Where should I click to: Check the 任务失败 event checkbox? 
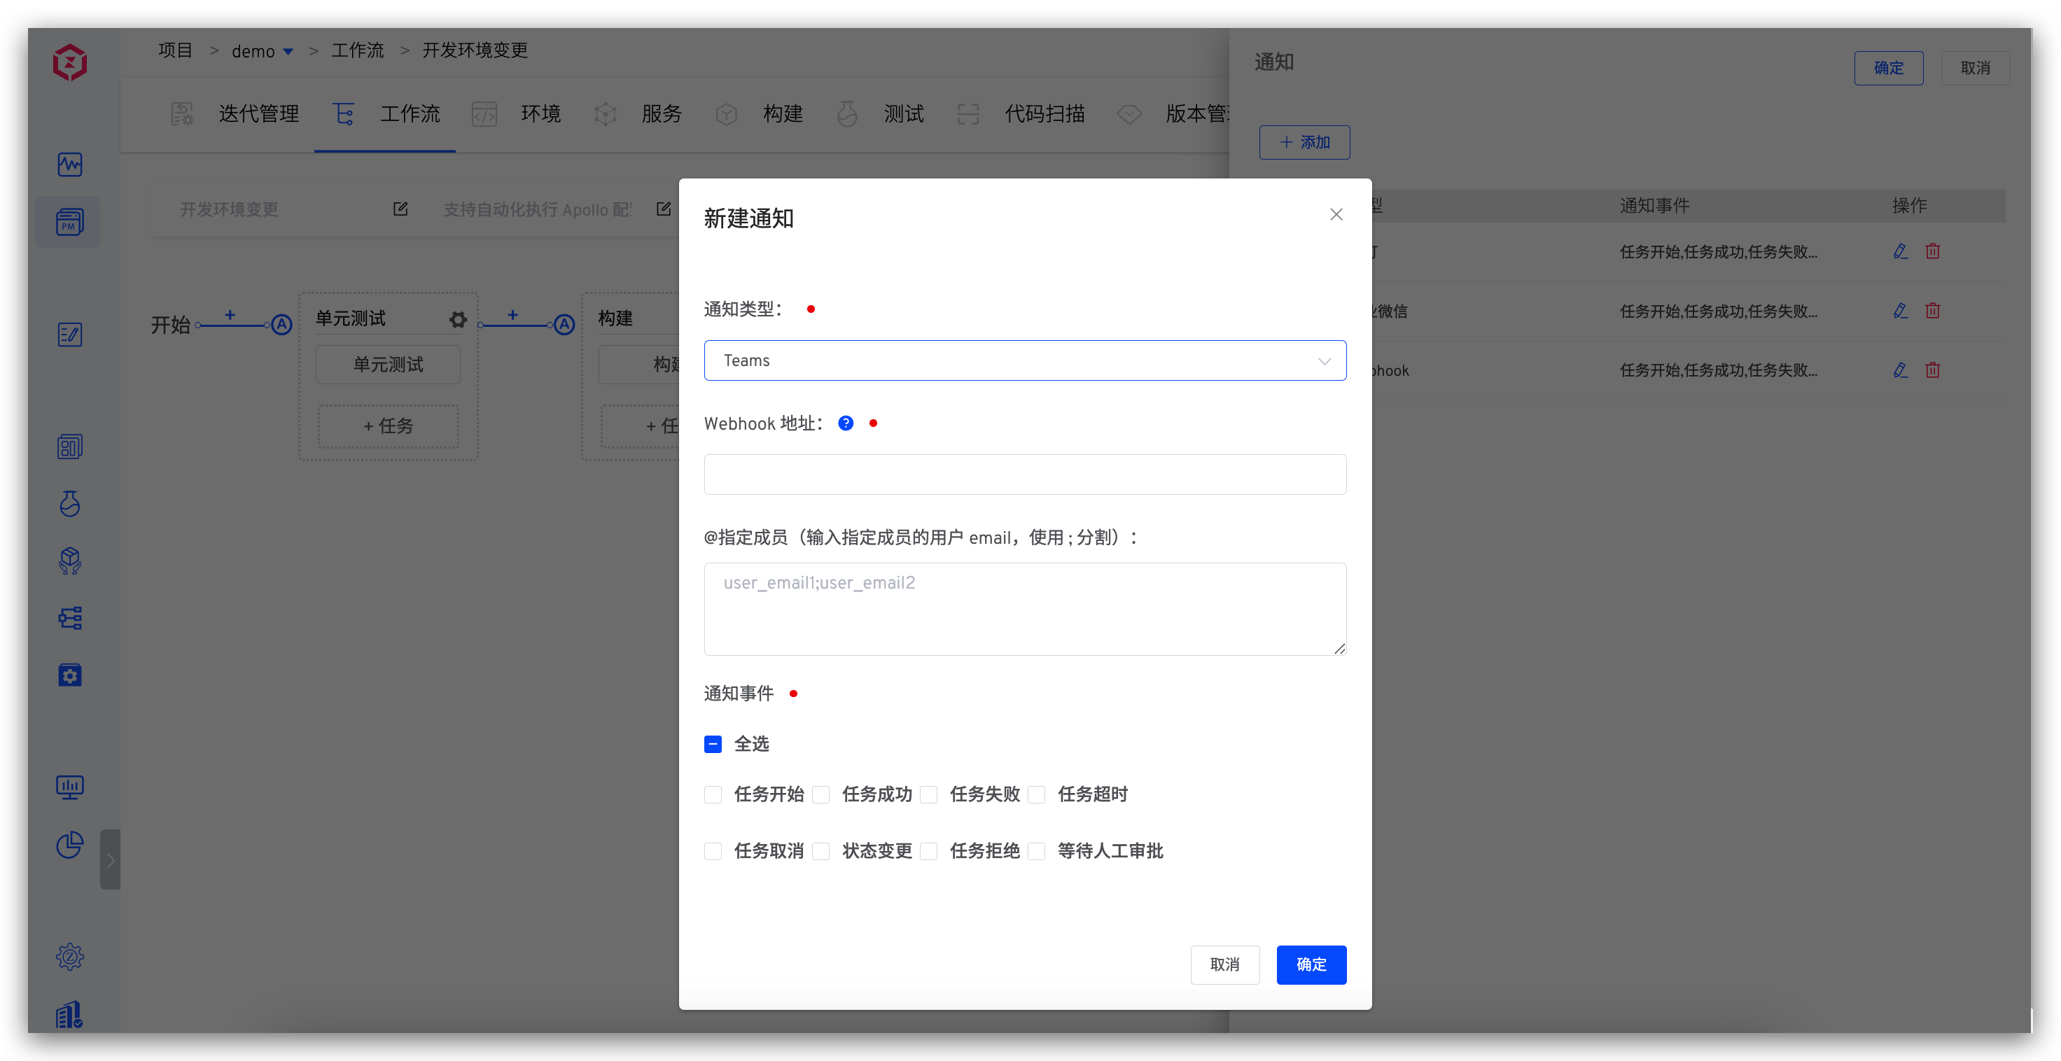click(929, 794)
